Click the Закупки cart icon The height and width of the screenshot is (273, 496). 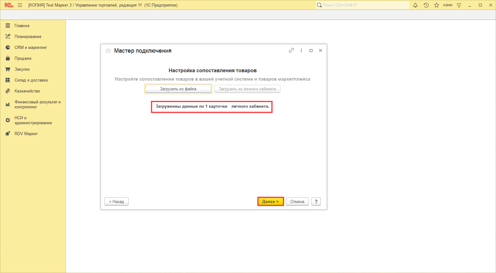pos(8,69)
